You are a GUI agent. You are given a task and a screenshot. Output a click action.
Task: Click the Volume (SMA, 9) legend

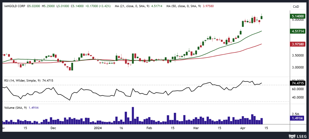(x=16, y=108)
